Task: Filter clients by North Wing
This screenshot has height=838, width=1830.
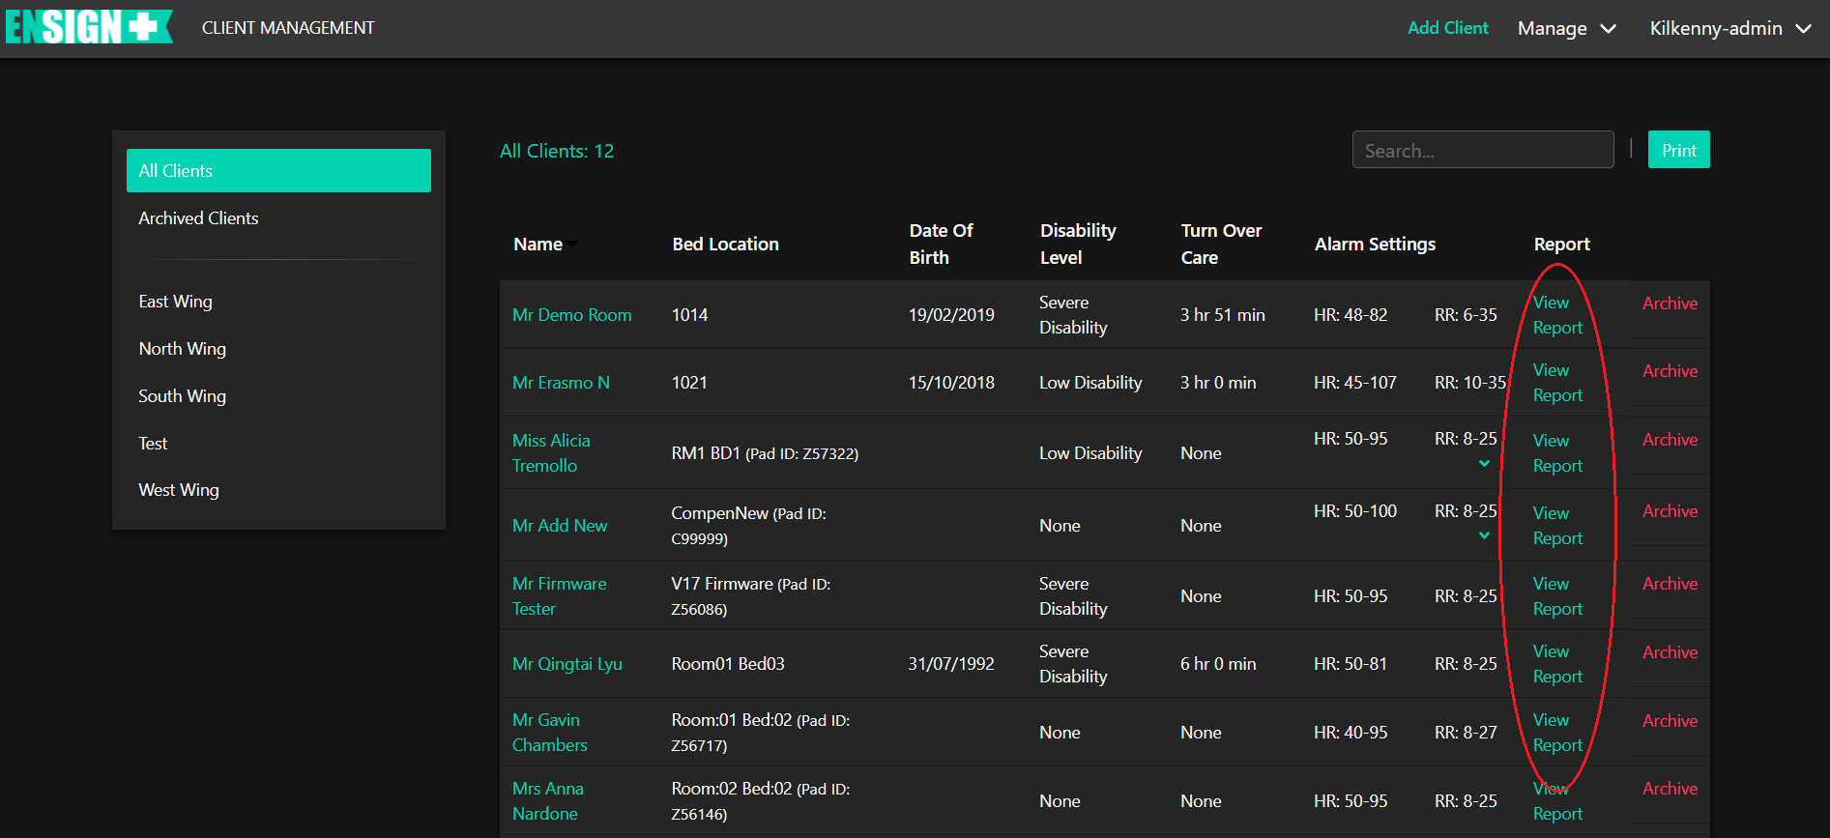Action: pos(182,349)
